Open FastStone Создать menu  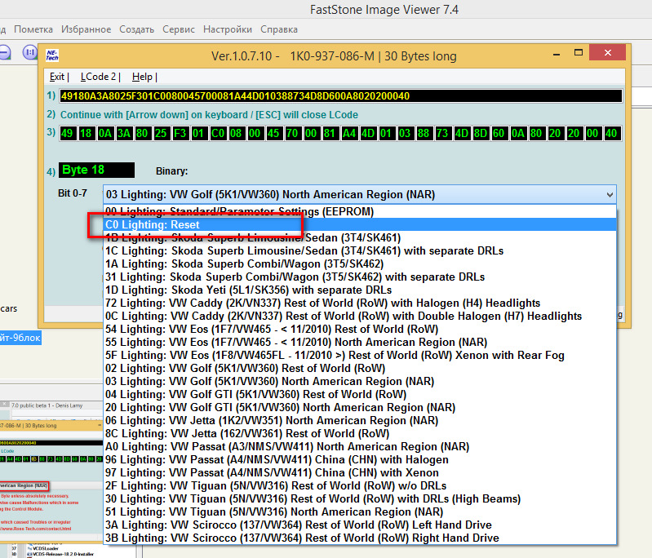(x=137, y=29)
